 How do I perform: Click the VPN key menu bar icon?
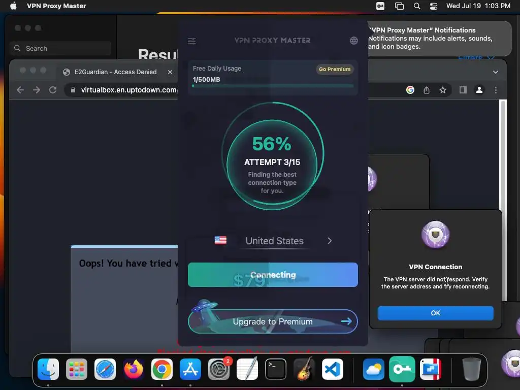[380, 6]
